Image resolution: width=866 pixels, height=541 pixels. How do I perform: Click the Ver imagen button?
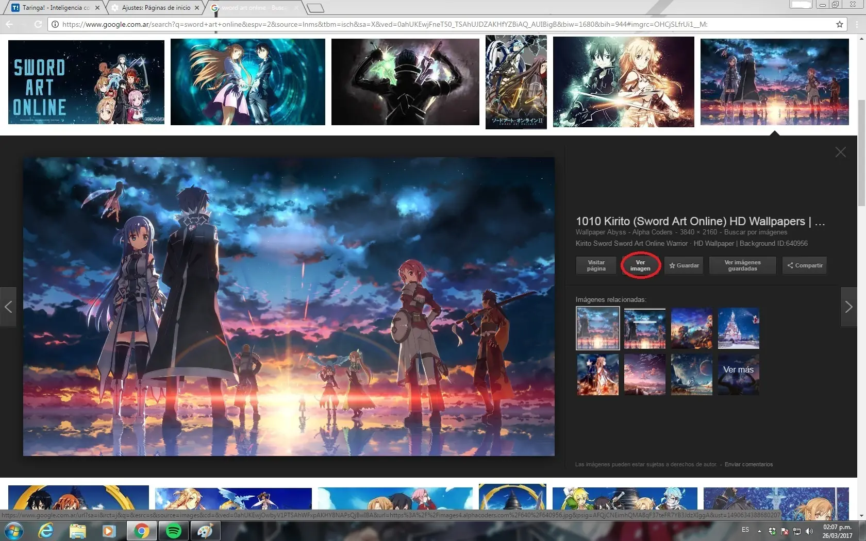click(x=640, y=265)
